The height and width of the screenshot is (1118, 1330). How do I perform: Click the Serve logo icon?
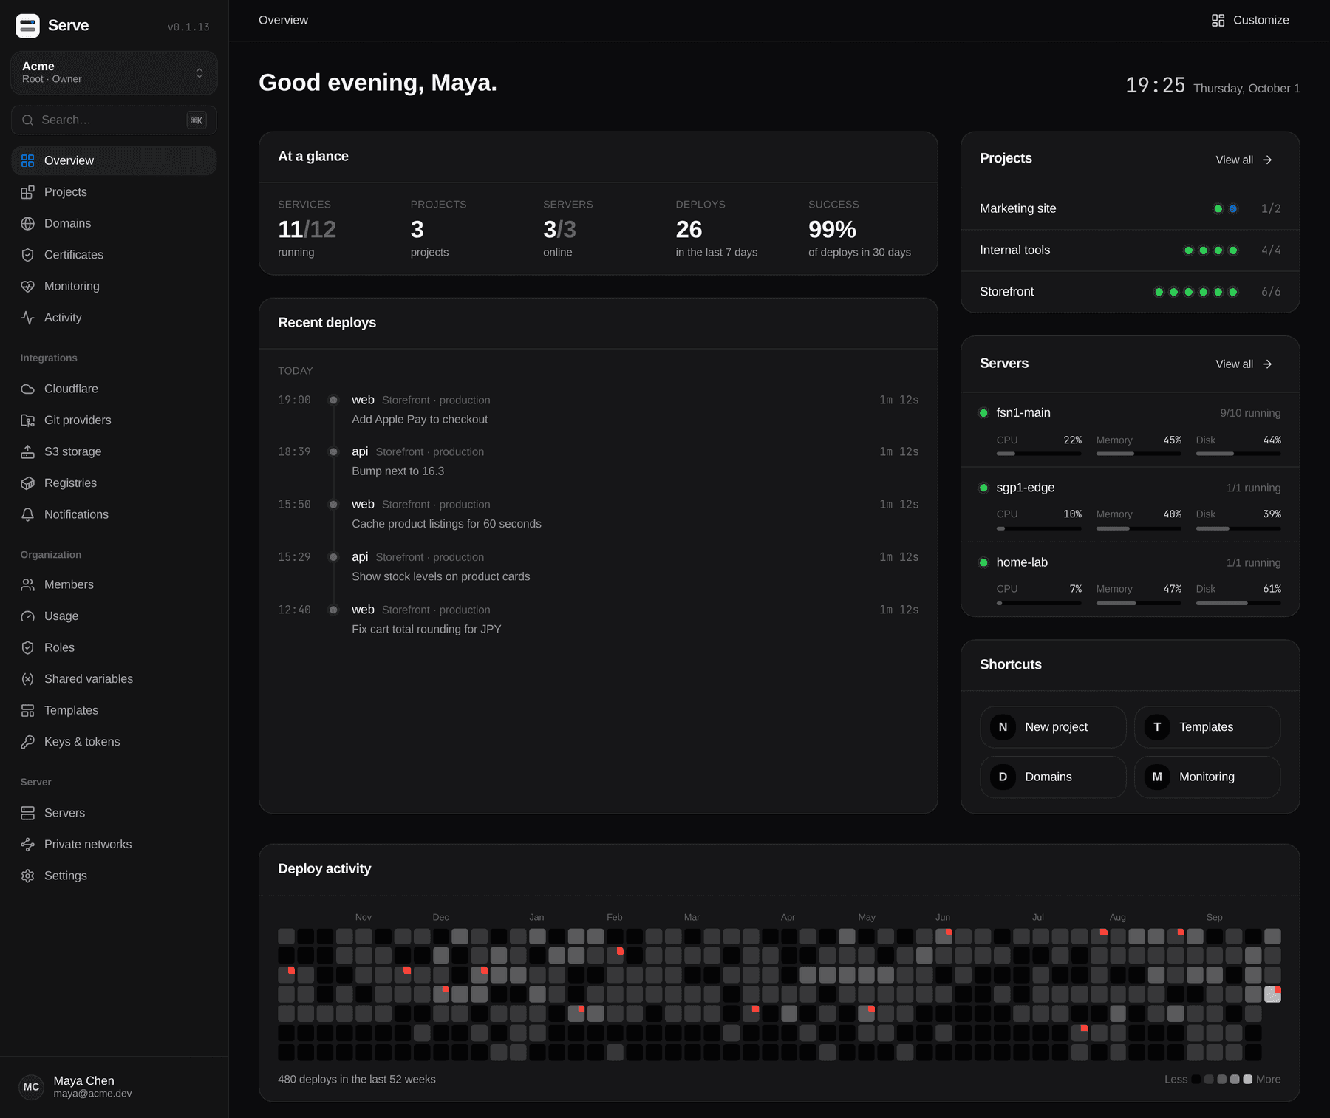coord(27,26)
